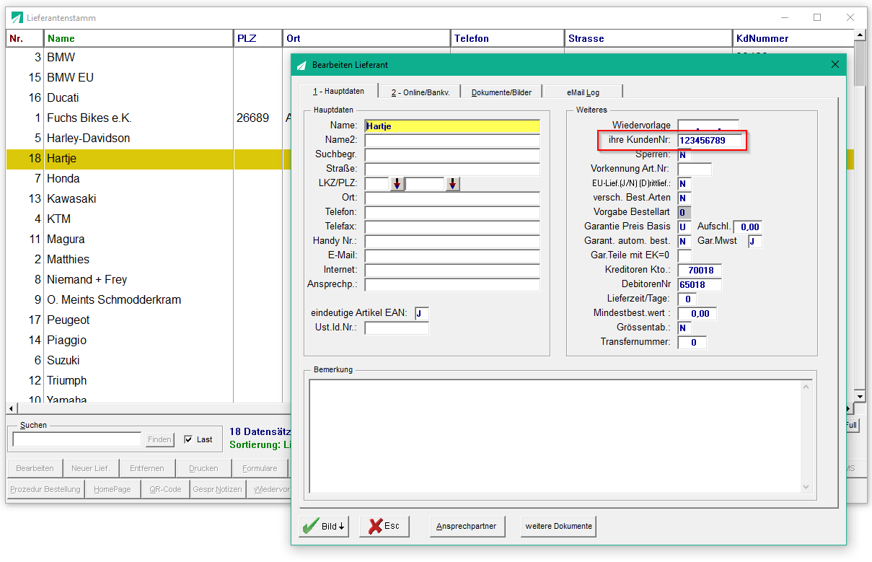Click the Telefax input field
Viewport: 872px width, 562px height.
[452, 227]
